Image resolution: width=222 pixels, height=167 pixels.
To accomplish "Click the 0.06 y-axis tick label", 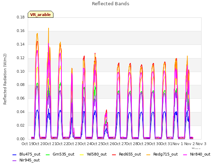I will click(x=20, y=98).
